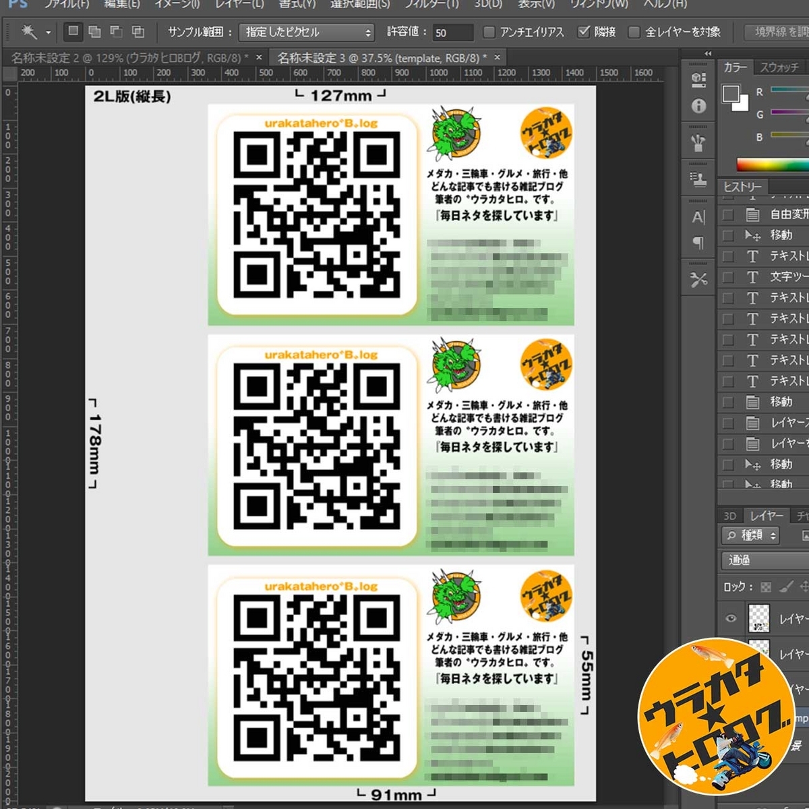Open the ファイル menu
The width and height of the screenshot is (809, 809).
(65, 4)
